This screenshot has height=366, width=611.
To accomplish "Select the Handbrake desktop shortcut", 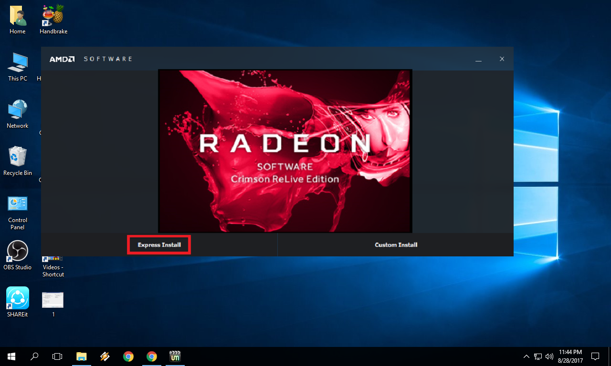I will coord(53,20).
